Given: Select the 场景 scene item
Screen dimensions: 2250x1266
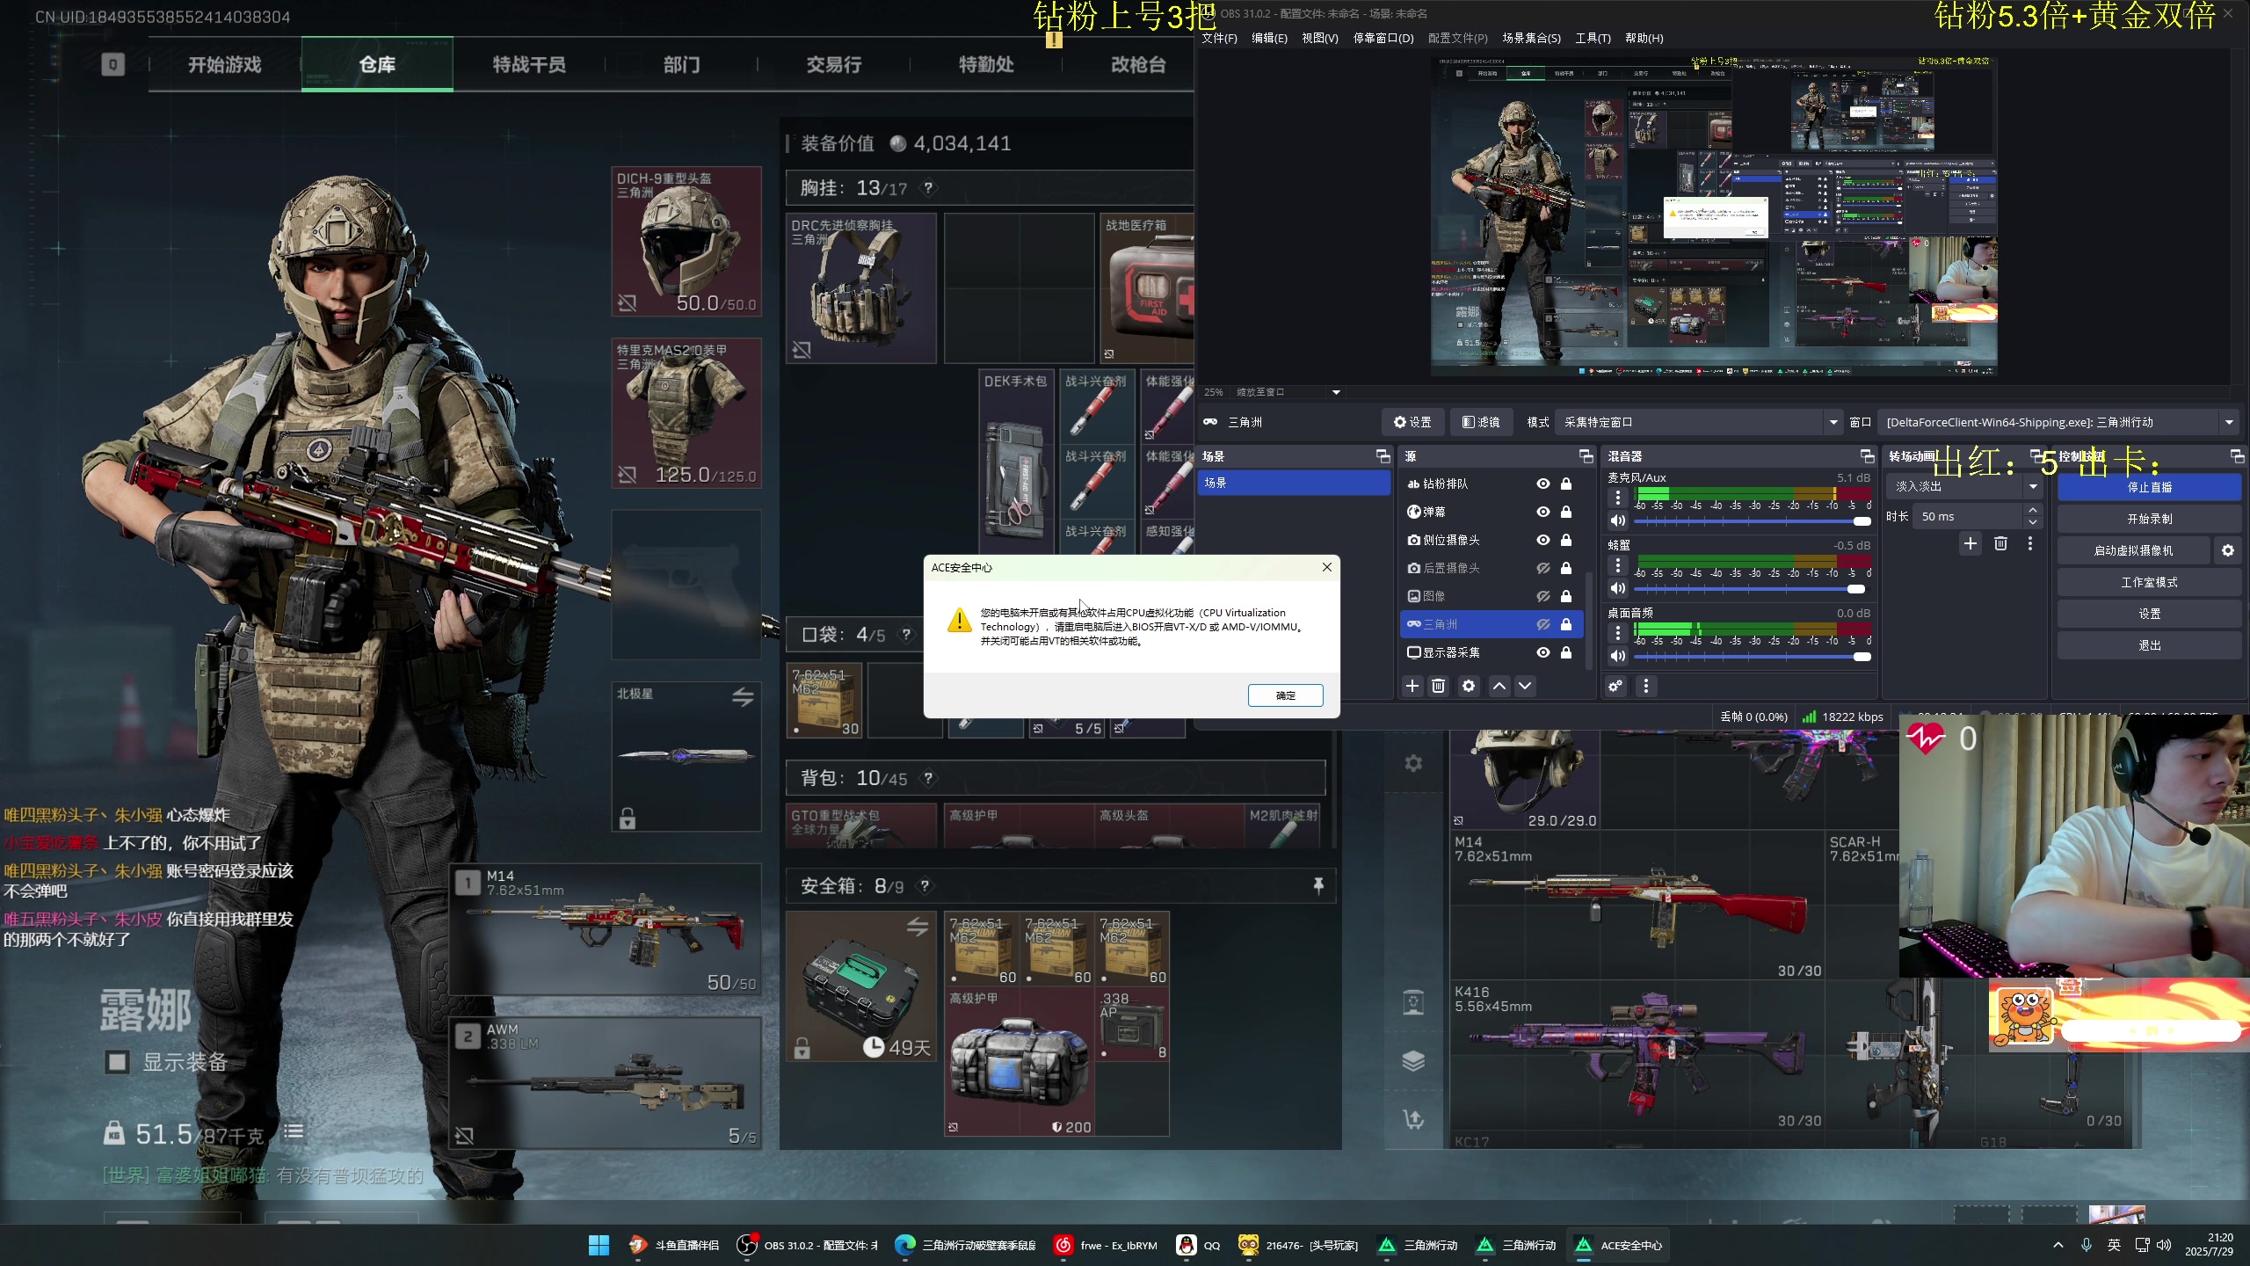Looking at the screenshot, I should pyautogui.click(x=1294, y=483).
